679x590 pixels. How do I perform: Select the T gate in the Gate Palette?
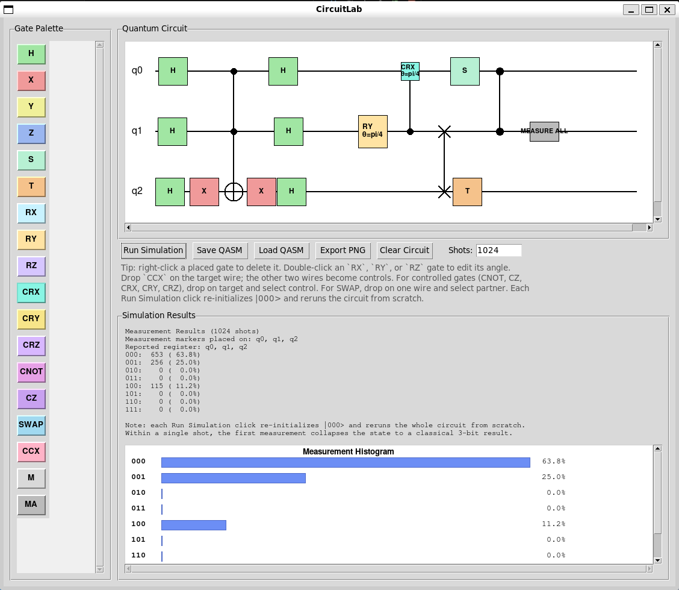(x=31, y=186)
